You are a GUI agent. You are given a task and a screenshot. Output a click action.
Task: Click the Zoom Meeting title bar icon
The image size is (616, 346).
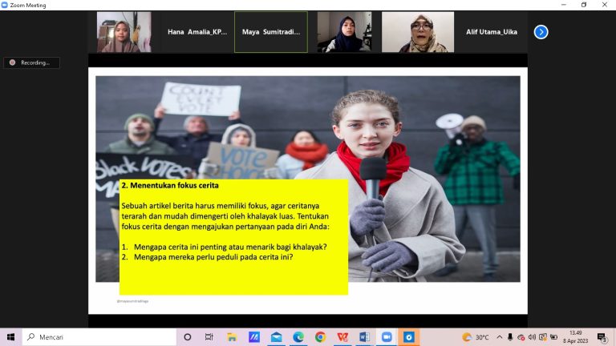(4, 5)
